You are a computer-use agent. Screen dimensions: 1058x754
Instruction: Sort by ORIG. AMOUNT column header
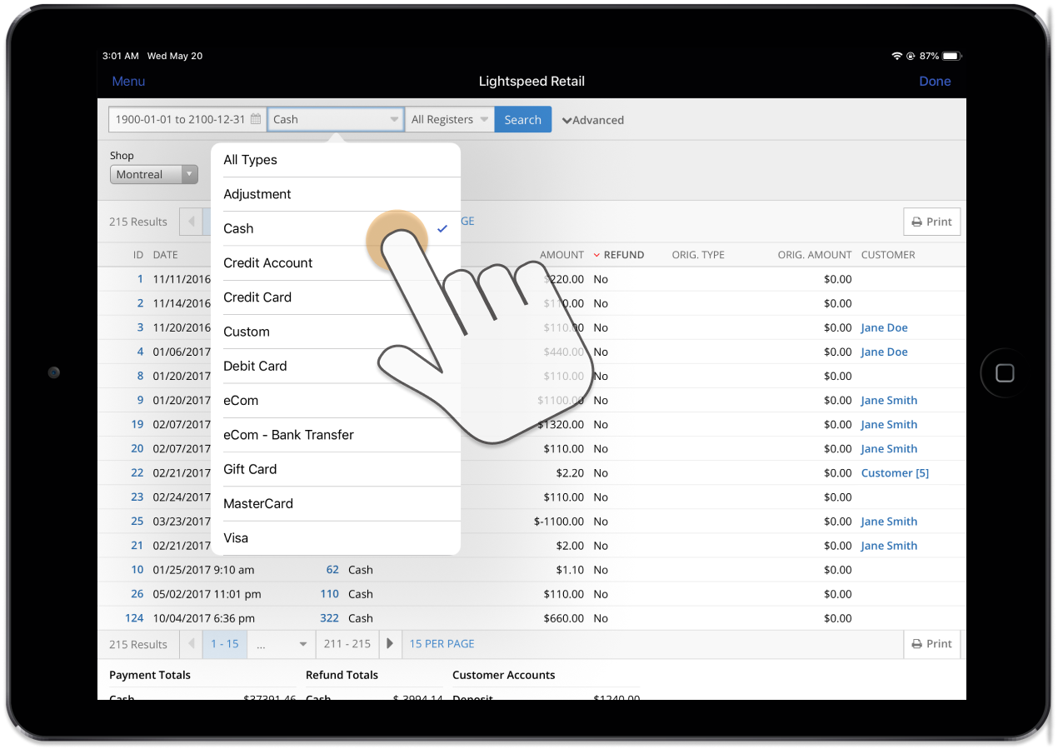tap(815, 255)
